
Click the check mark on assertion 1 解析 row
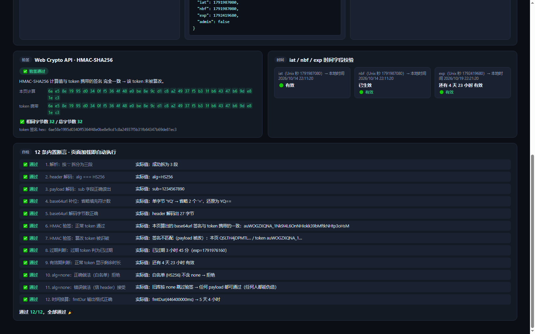point(25,165)
